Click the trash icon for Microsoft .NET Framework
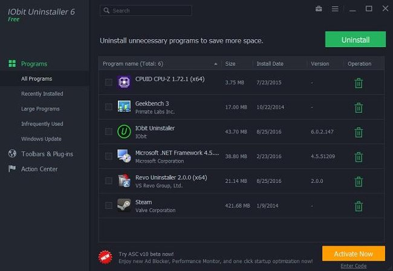This screenshot has height=271, width=393. 359,157
